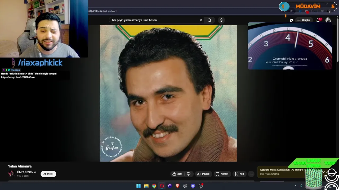Clear the YouTube search text with X
This screenshot has height=190, width=339.
pos(201,20)
